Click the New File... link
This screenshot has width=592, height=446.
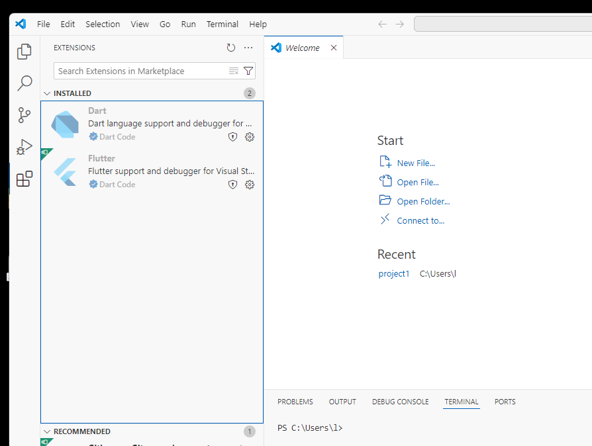click(x=416, y=163)
